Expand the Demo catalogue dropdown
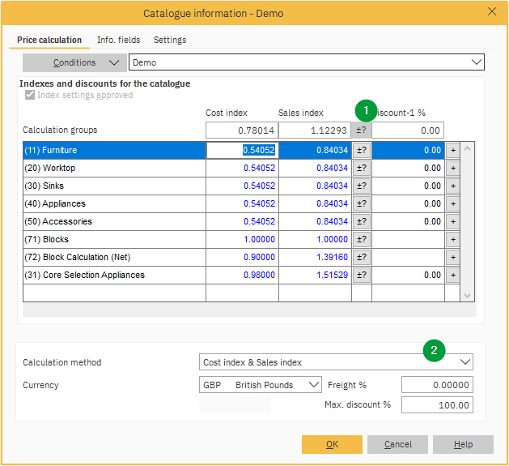Screen dimensions: 509x466 [x=475, y=62]
